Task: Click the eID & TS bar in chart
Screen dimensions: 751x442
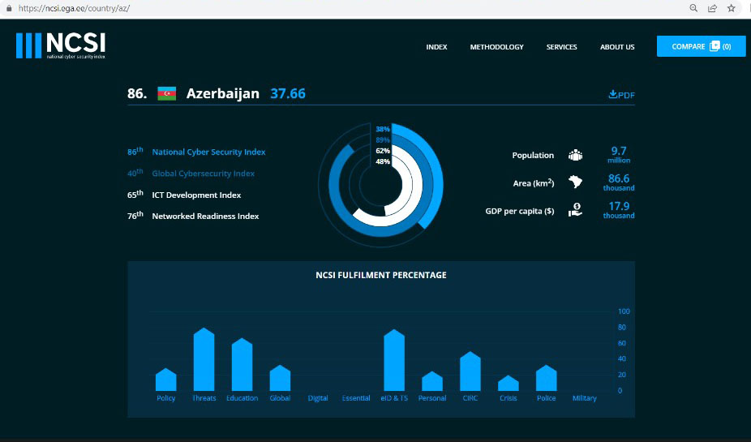Action: tap(394, 362)
